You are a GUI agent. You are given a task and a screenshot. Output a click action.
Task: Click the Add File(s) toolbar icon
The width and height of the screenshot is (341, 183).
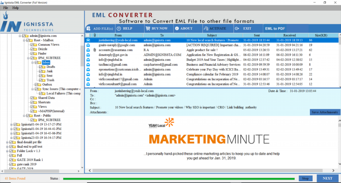[x=88, y=28]
